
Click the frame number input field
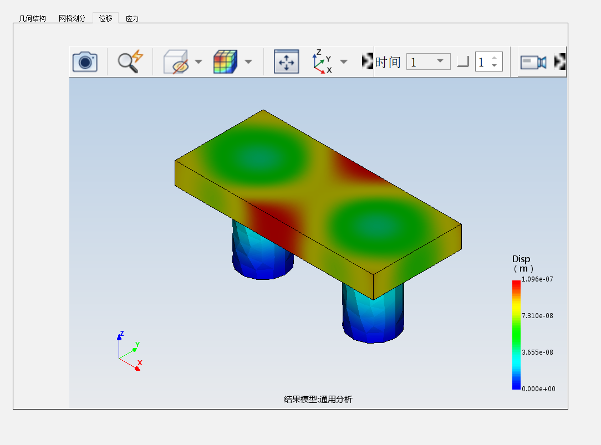[x=482, y=62]
